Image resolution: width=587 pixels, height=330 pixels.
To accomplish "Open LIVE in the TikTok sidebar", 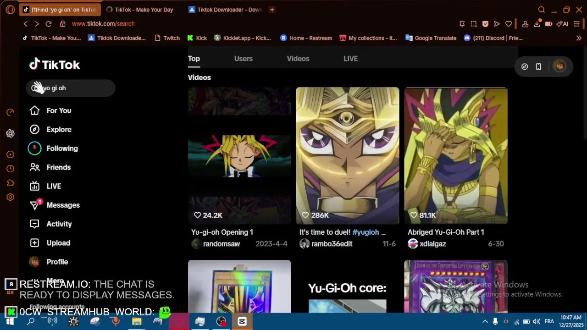I will 45,186.
